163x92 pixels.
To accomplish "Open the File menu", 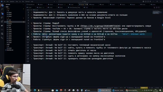I will [x=4, y=2].
